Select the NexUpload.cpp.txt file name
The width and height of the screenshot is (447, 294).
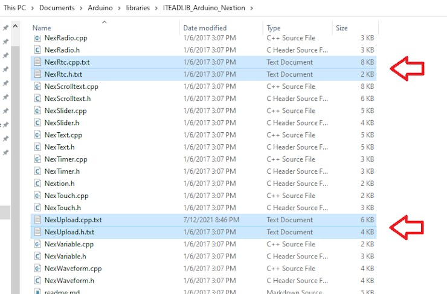pos(73,220)
